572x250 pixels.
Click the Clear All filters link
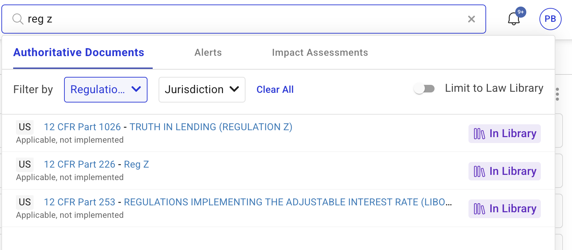(275, 90)
